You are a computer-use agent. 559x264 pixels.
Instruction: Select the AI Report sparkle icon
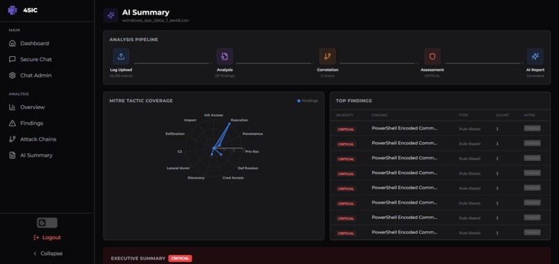535,56
